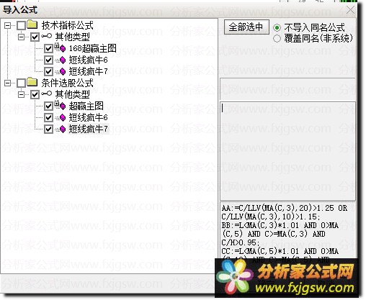Select 短线疯牛6 label under 技术指标公式
The height and width of the screenshot is (300, 366).
click(x=89, y=60)
